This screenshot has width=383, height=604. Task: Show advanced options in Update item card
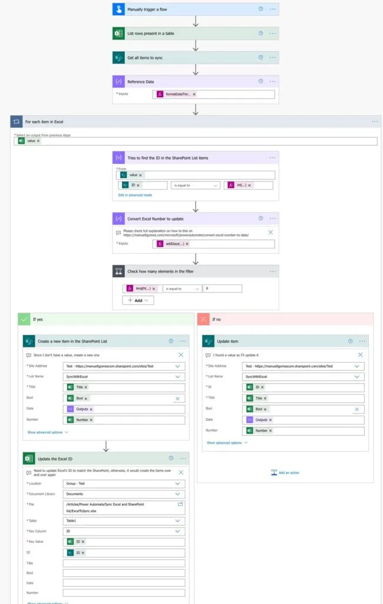(x=227, y=442)
